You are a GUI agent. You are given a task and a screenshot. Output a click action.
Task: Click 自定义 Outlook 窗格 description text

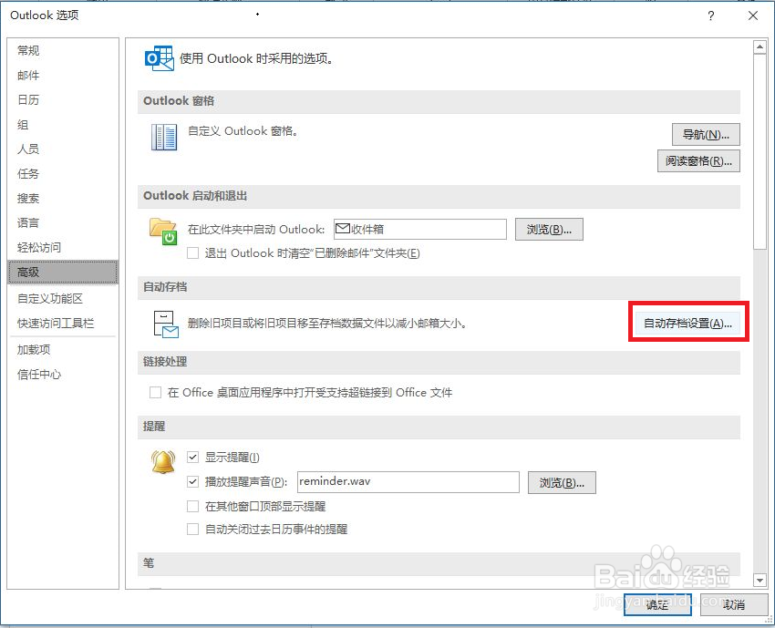243,131
